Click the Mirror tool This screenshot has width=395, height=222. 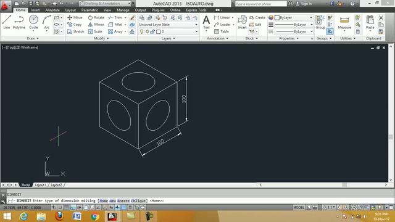tap(96, 25)
